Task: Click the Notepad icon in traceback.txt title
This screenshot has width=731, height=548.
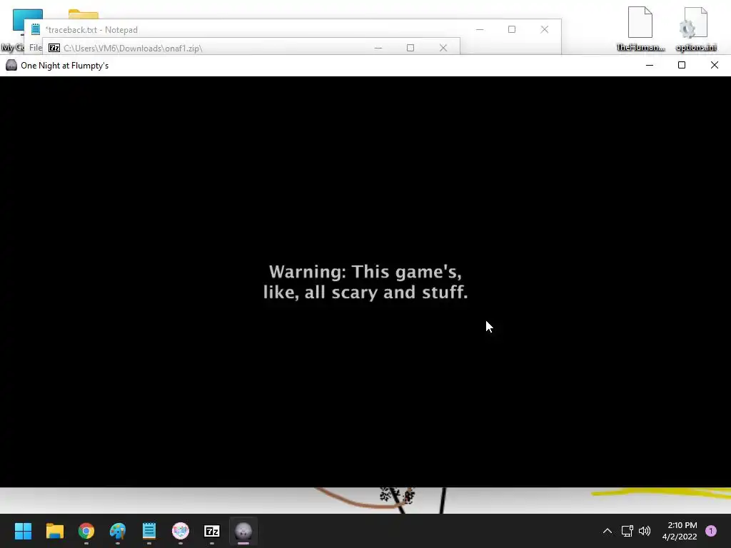Action: [36, 29]
